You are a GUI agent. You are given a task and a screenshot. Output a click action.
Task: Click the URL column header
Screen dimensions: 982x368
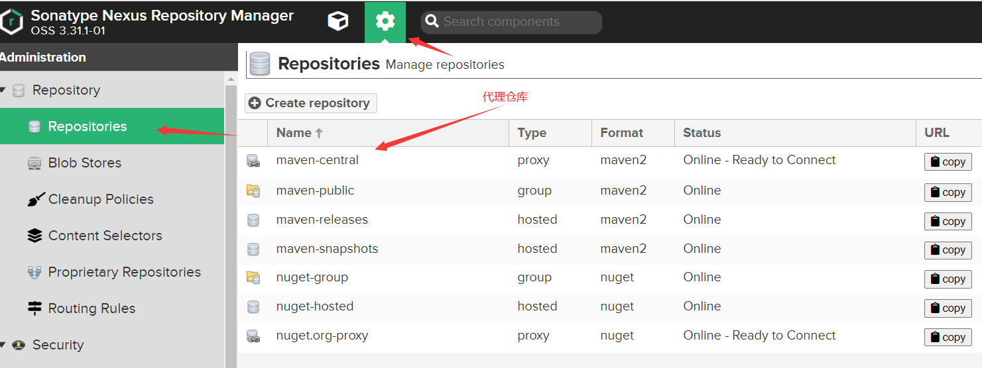point(949,133)
